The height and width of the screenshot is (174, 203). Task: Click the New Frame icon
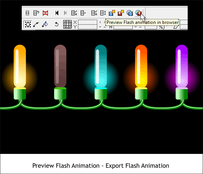pos(27,13)
